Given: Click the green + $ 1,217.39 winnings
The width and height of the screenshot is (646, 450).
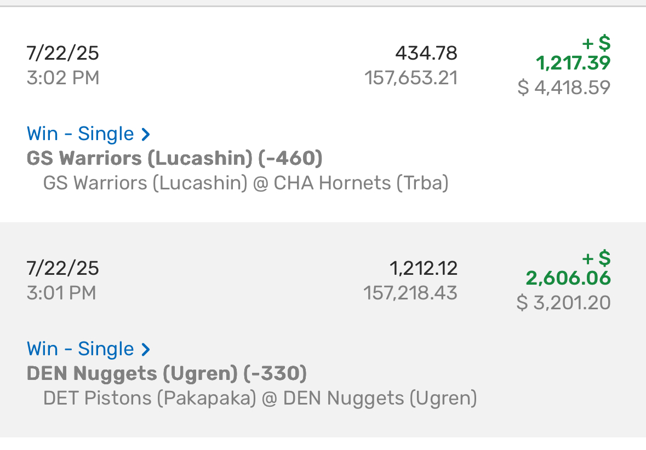Looking at the screenshot, I should coord(573,54).
